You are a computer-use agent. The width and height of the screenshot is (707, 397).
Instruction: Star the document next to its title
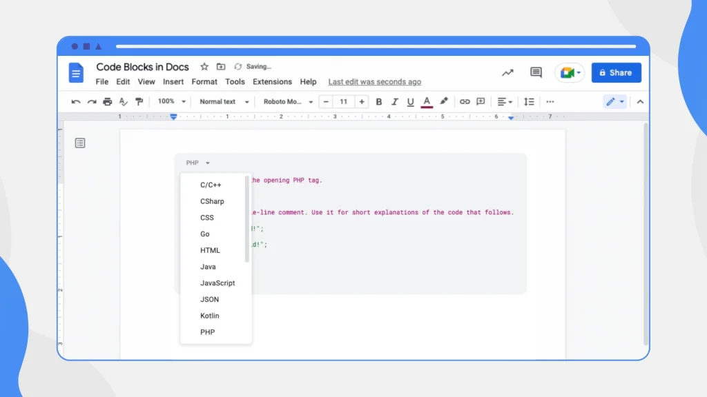pos(204,66)
